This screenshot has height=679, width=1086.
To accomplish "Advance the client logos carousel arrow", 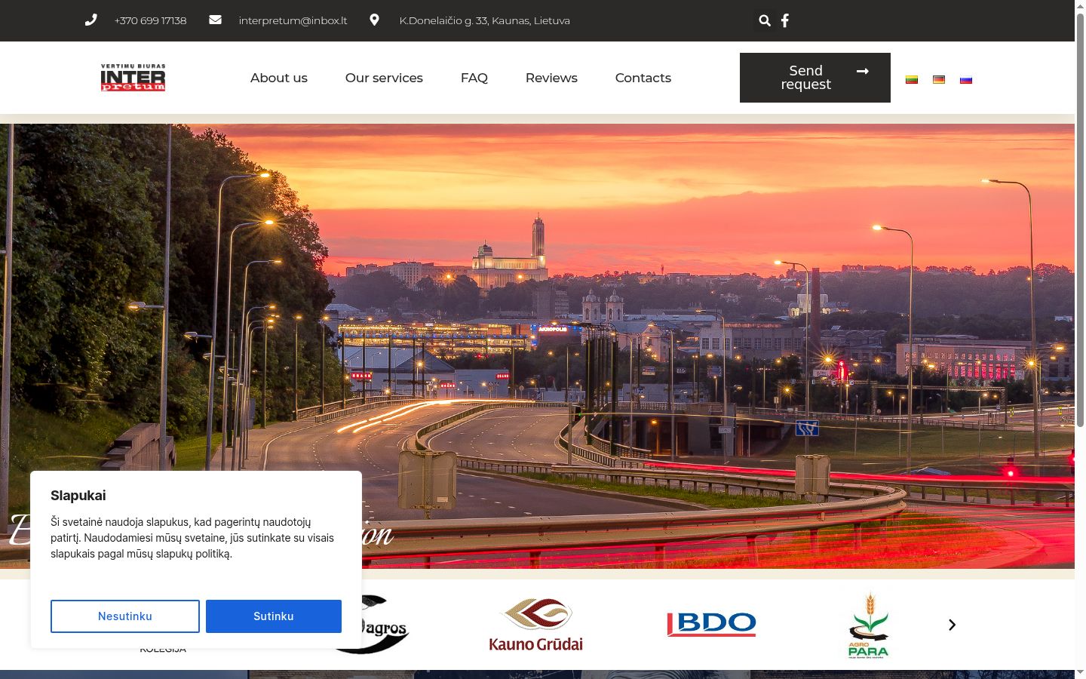I will pyautogui.click(x=952, y=625).
